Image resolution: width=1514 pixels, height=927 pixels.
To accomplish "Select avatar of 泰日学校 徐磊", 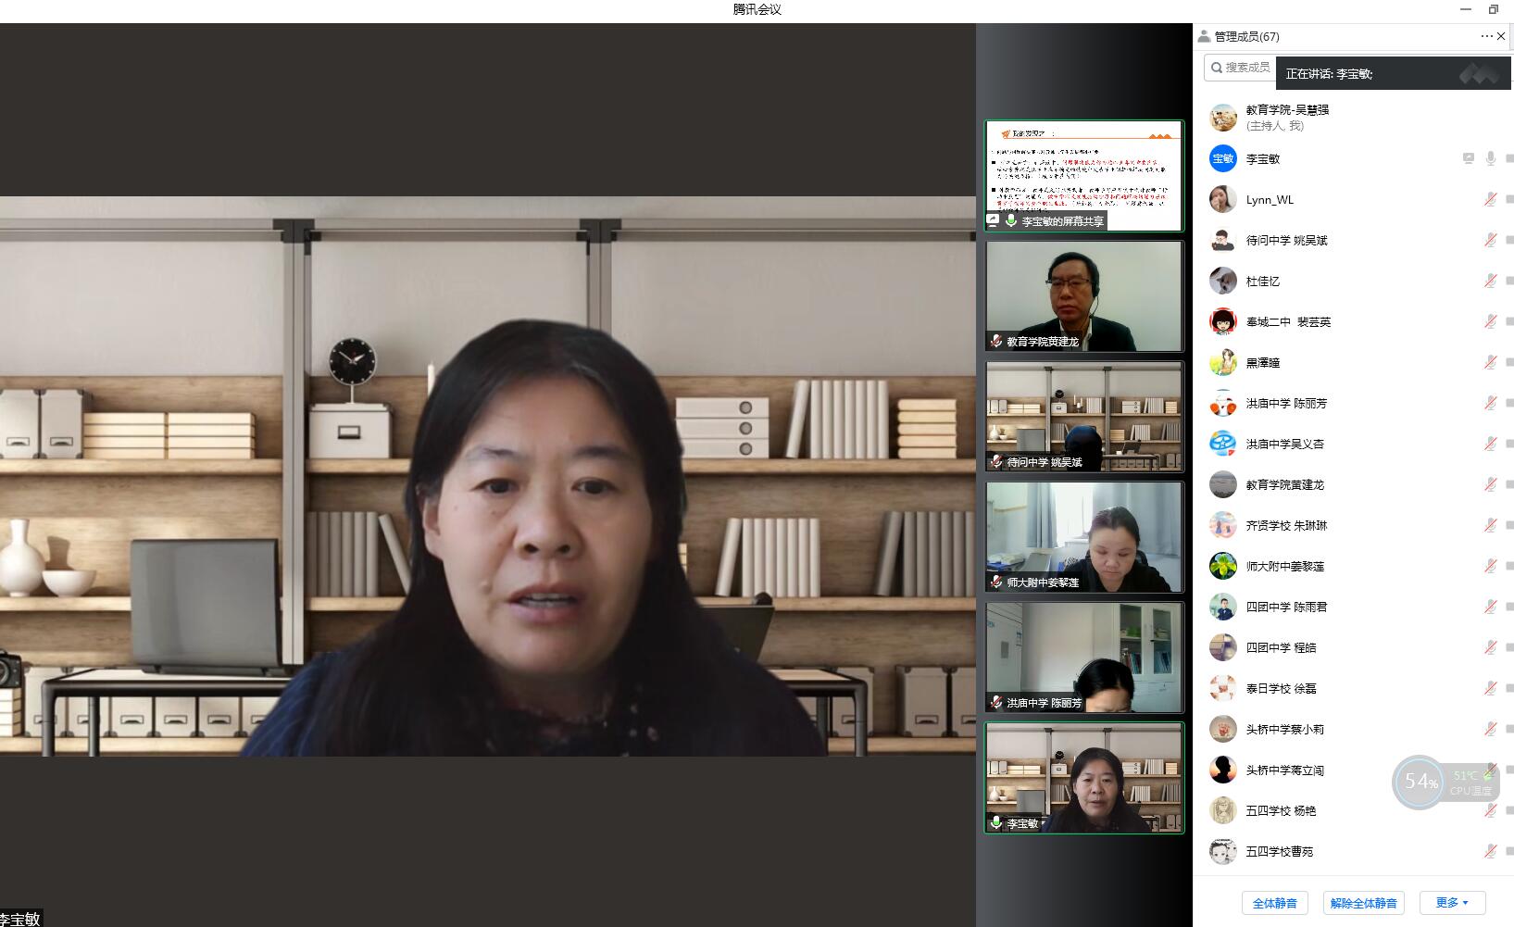I will (1223, 688).
